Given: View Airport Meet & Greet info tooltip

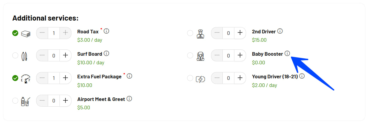Looking at the screenshot, I should (x=129, y=99).
